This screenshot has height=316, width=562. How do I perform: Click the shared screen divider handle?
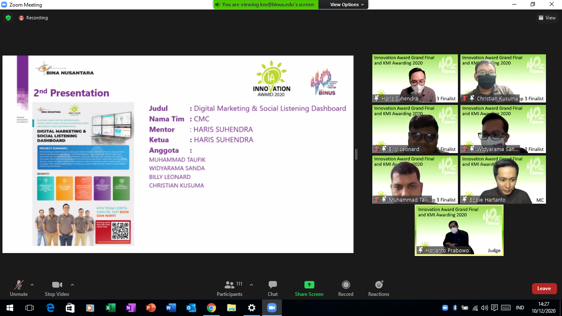coord(356,154)
